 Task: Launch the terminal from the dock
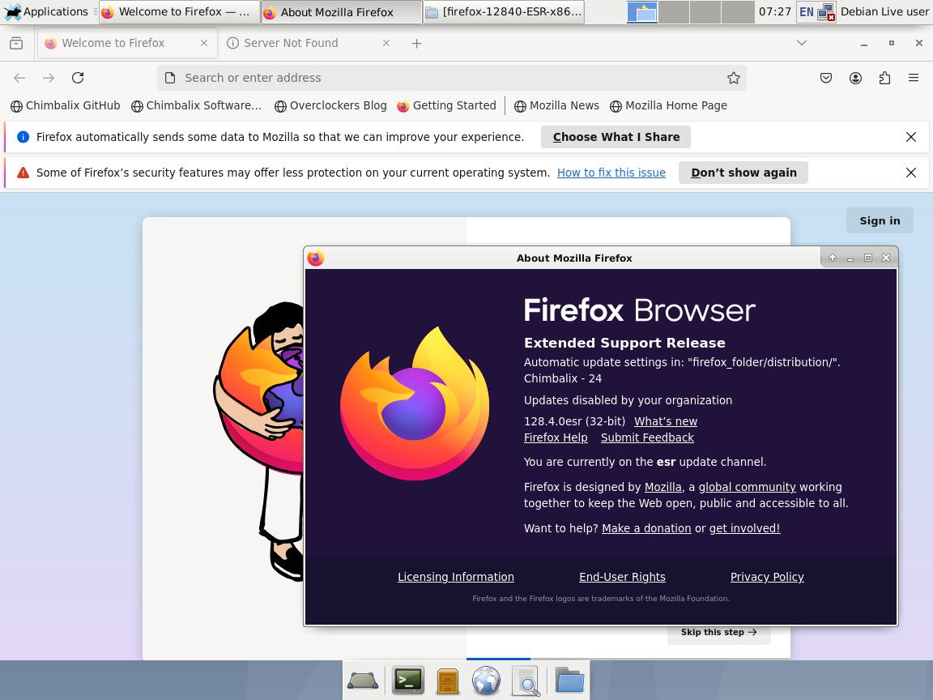tap(408, 681)
